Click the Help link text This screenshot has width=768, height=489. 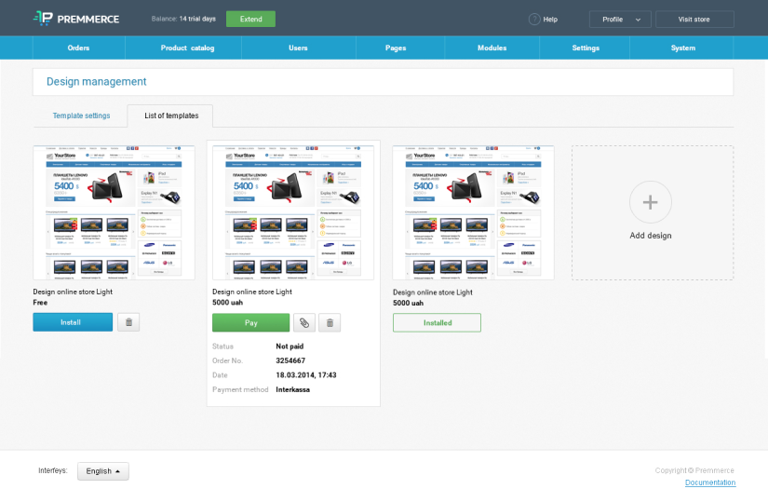550,20
